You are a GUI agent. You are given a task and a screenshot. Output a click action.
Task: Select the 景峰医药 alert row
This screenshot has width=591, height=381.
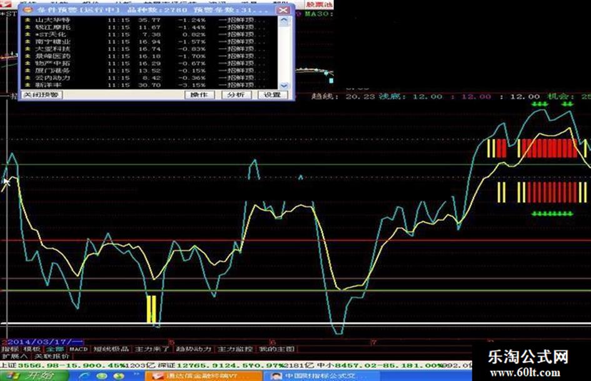tap(150, 56)
